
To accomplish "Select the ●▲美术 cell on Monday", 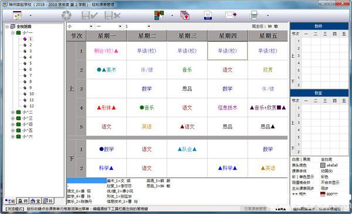I will 106,70.
